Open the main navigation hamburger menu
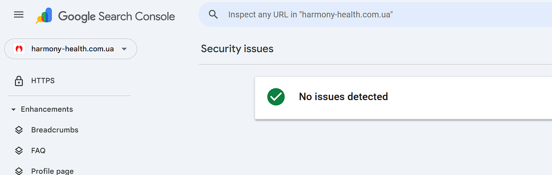 [19, 15]
